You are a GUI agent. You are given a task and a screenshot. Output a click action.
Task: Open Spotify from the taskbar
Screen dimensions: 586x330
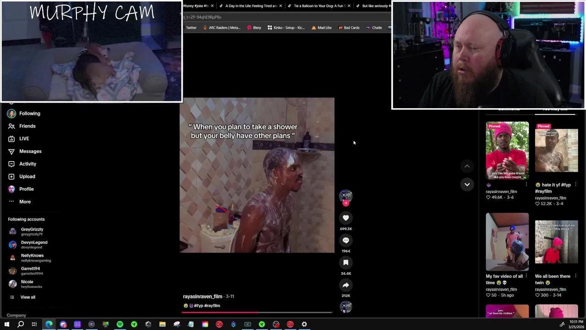coord(120,324)
